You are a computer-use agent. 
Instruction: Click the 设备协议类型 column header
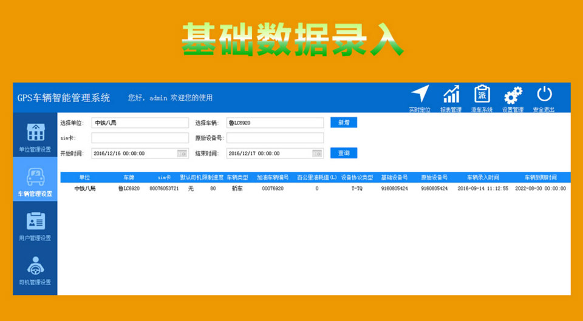pos(357,178)
